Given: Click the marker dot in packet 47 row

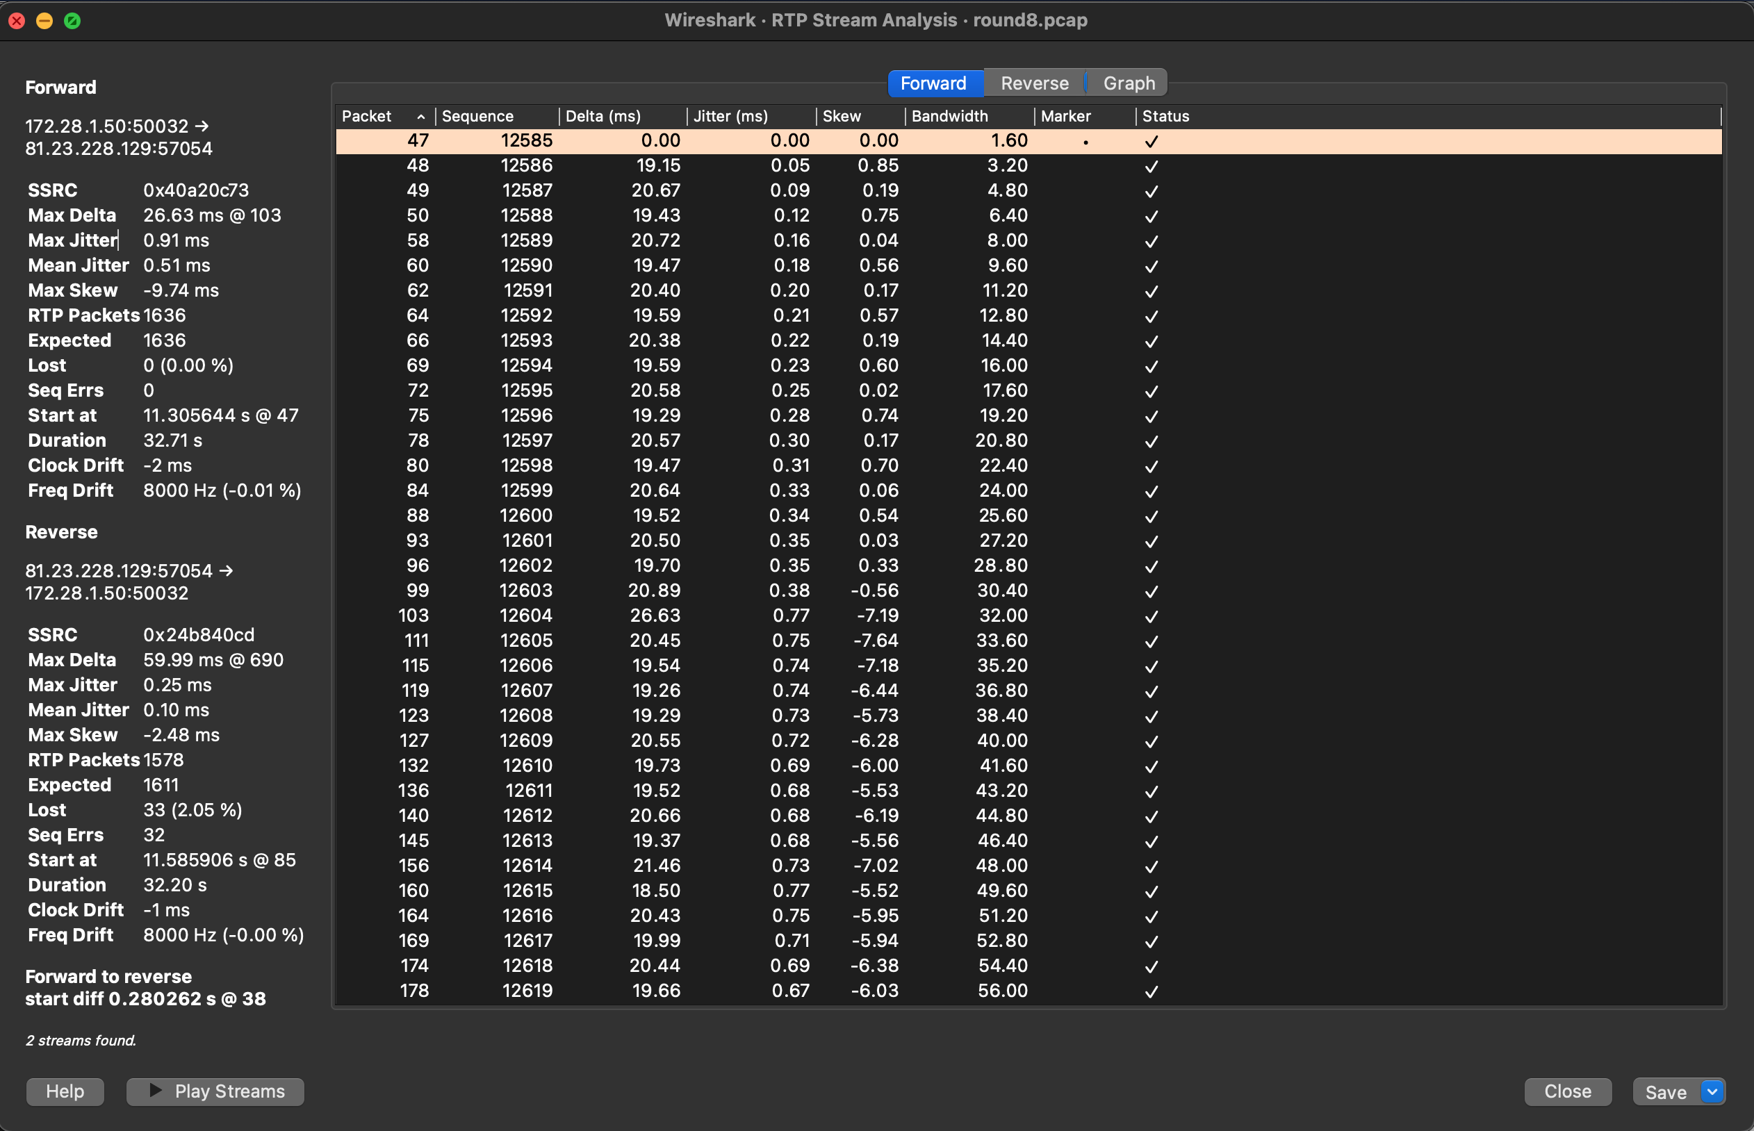Looking at the screenshot, I should [1085, 142].
